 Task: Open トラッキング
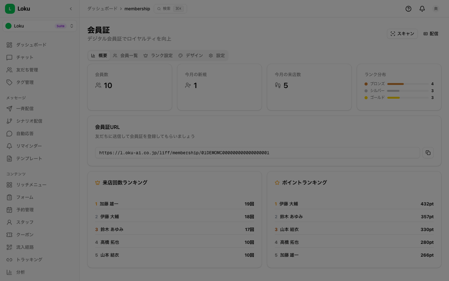40,260
